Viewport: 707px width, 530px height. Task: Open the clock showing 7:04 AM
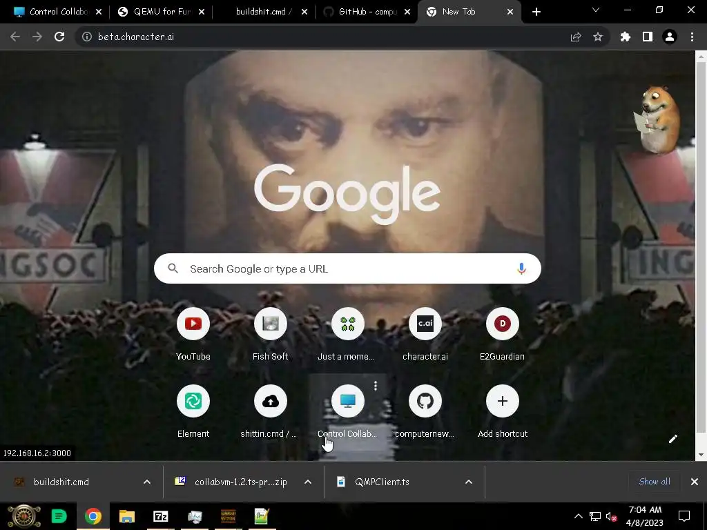pyautogui.click(x=645, y=516)
